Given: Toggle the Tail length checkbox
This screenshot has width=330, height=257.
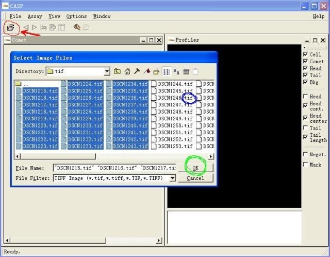Looking at the screenshot, I should point(306,136).
